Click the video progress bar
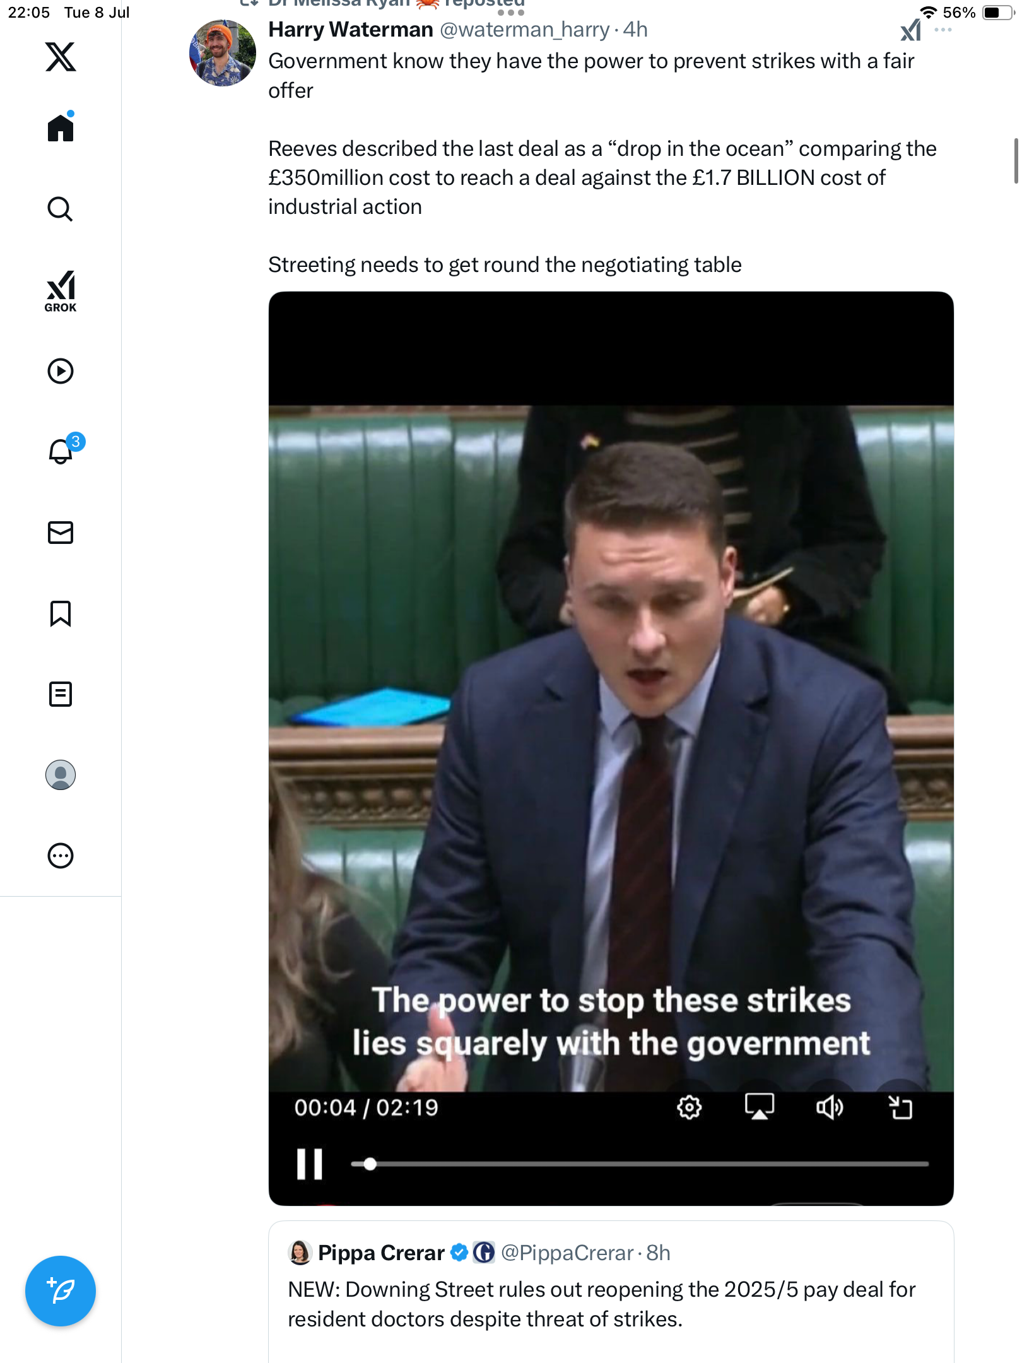 [640, 1164]
